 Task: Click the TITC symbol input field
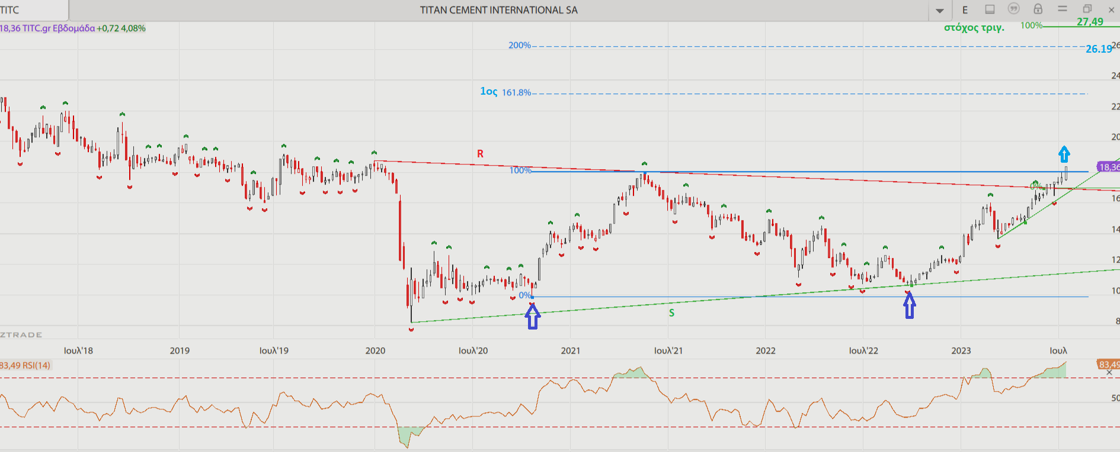[34, 10]
